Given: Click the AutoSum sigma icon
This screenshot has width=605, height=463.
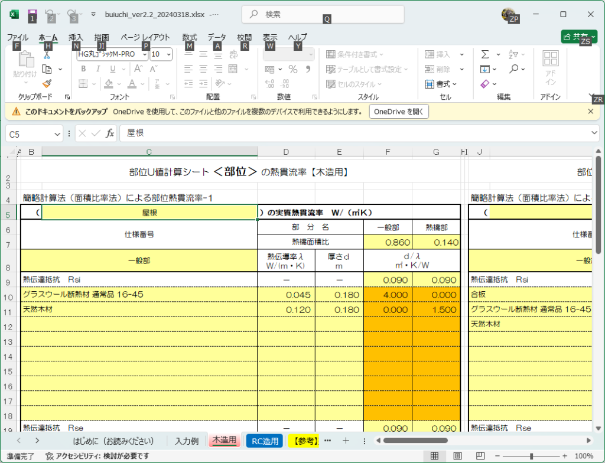Looking at the screenshot, I should (x=485, y=54).
